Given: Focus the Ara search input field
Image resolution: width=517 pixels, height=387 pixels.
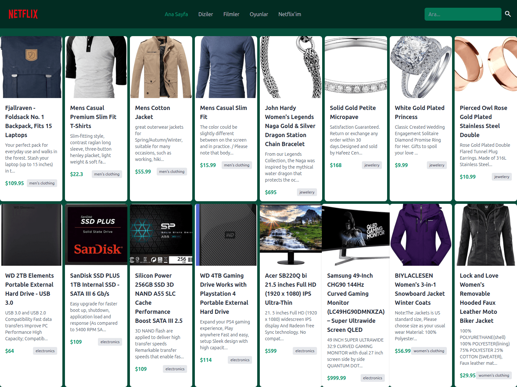Looking at the screenshot, I should coord(462,14).
